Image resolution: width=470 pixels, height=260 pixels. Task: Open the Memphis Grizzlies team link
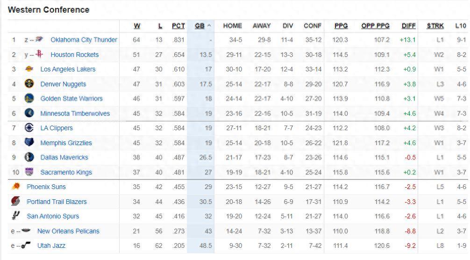[66, 143]
